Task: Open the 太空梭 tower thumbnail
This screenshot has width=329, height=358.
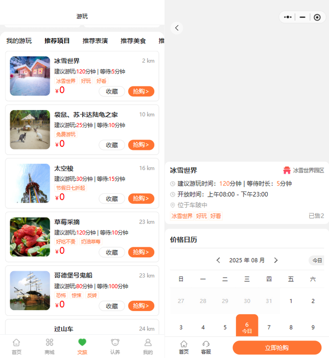Action: pos(30,183)
